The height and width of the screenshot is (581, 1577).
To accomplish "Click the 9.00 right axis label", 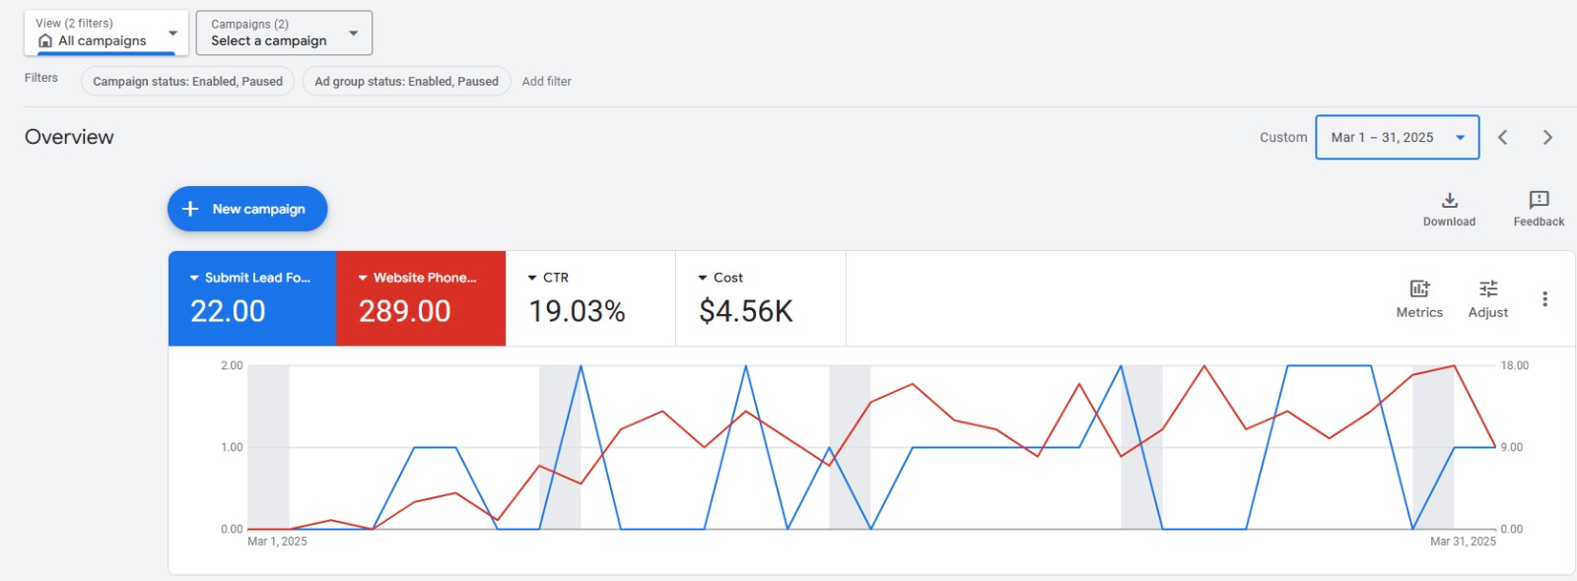I will pos(1512,447).
